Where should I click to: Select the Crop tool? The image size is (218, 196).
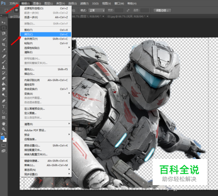coord(3,44)
